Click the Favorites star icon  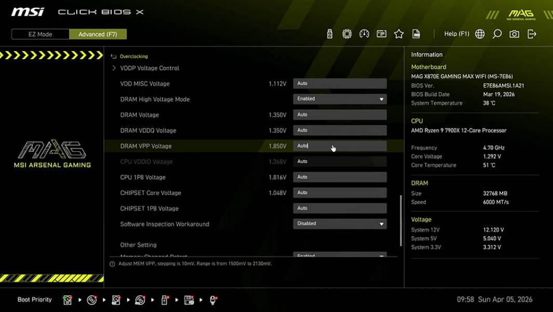click(x=399, y=34)
